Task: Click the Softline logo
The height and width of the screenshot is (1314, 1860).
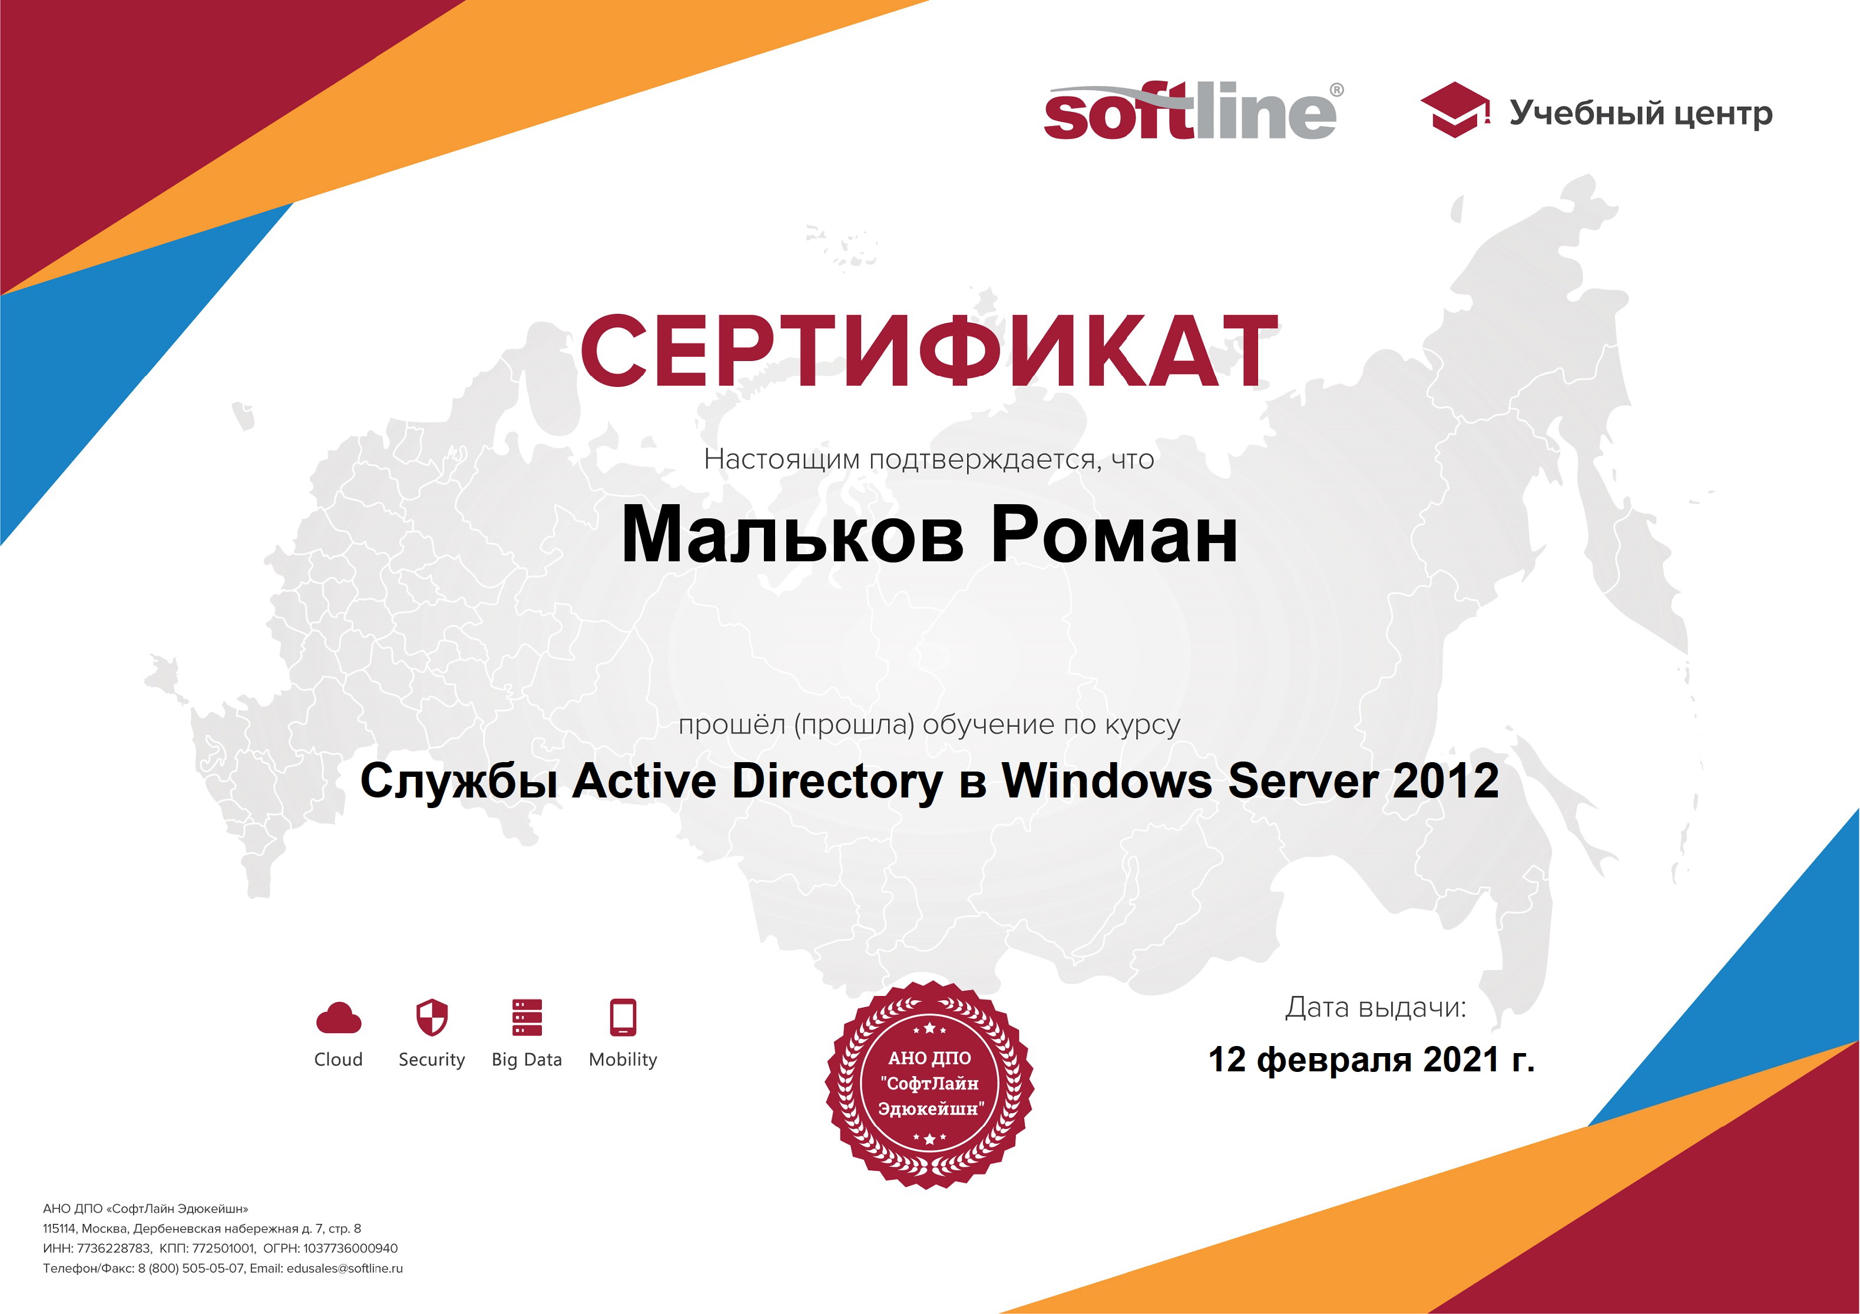Action: 1193,111
